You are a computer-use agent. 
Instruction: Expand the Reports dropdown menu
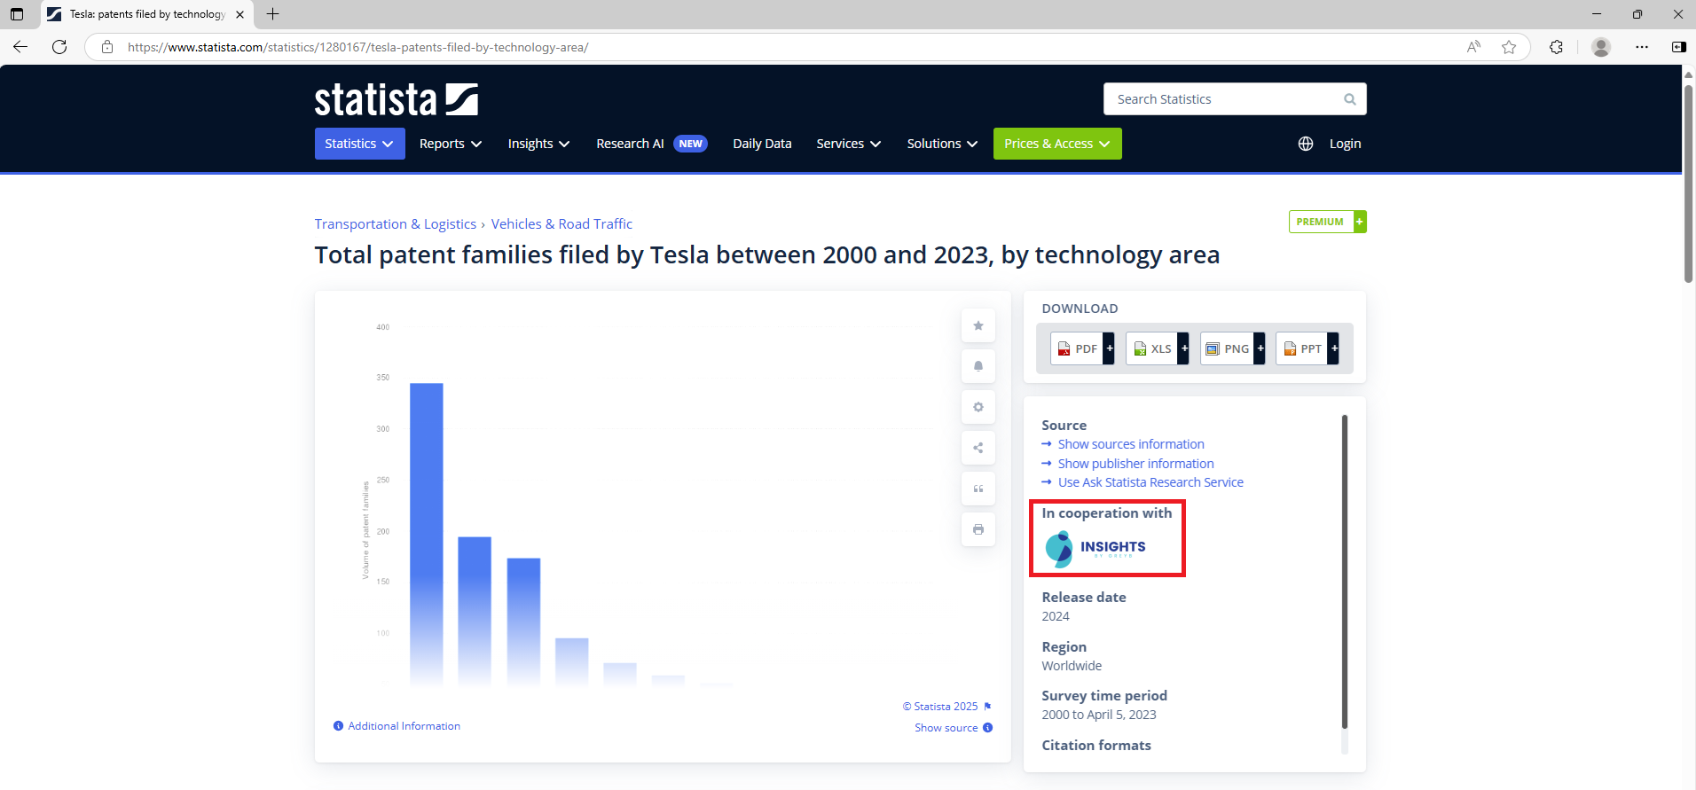(450, 144)
